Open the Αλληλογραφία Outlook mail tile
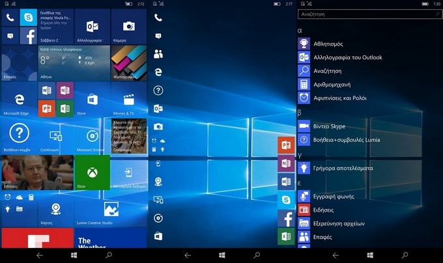 pyautogui.click(x=93, y=27)
